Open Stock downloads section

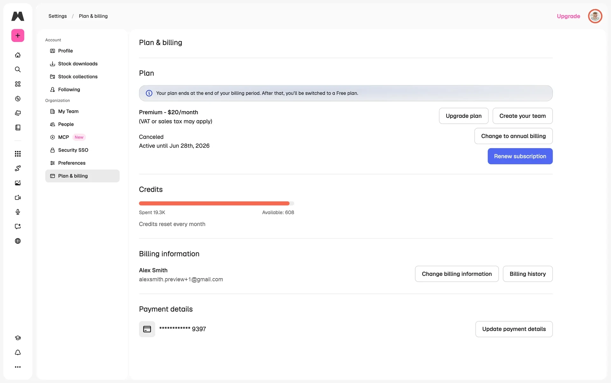point(82,64)
